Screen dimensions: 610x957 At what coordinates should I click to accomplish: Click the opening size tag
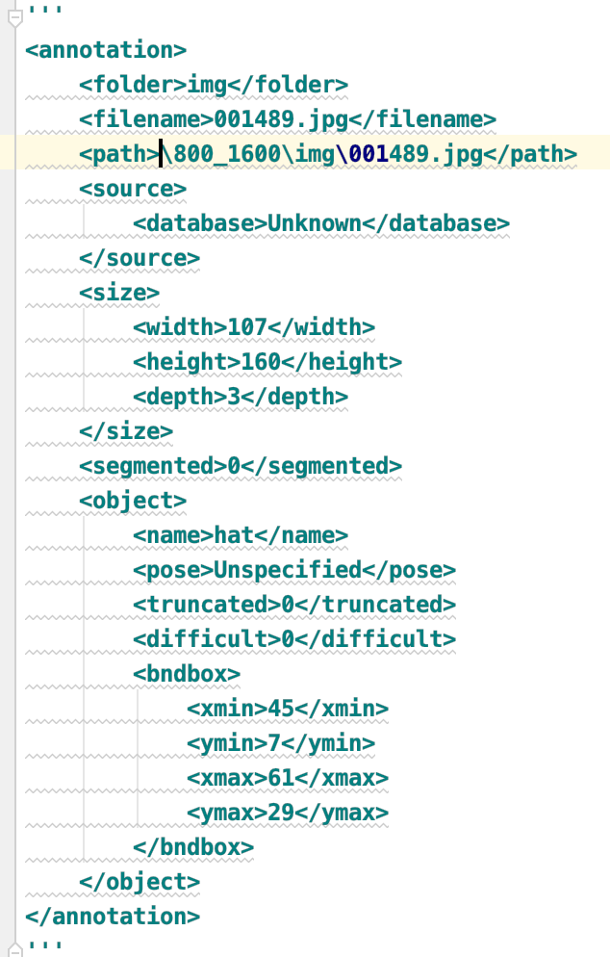pos(119,293)
